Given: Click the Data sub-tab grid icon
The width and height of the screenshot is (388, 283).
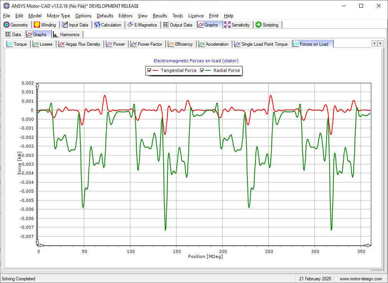Looking at the screenshot, I should [8, 34].
